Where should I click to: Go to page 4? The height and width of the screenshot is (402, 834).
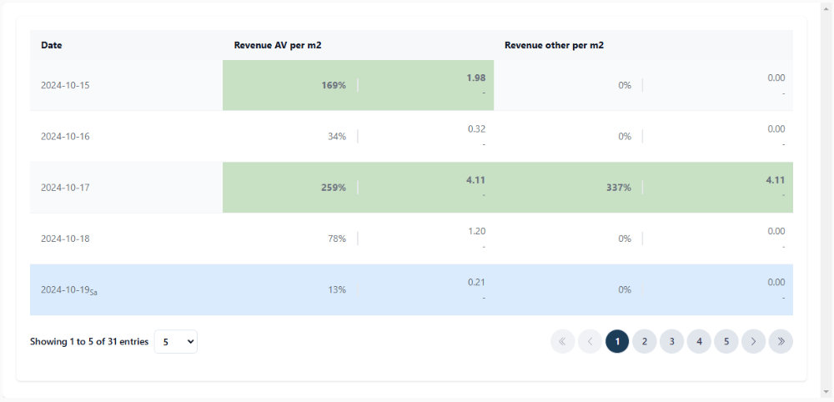pyautogui.click(x=699, y=341)
